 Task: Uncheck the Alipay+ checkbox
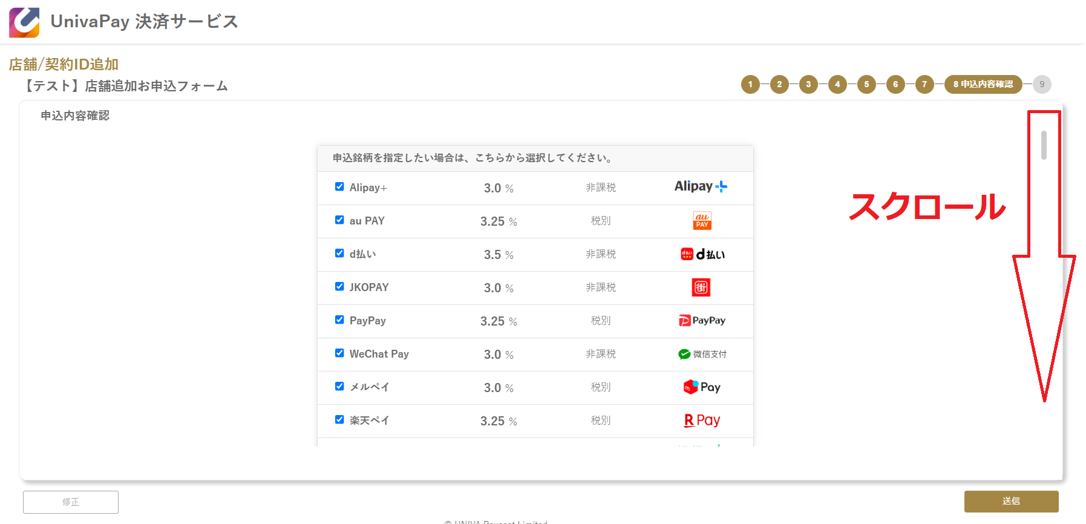tap(339, 187)
